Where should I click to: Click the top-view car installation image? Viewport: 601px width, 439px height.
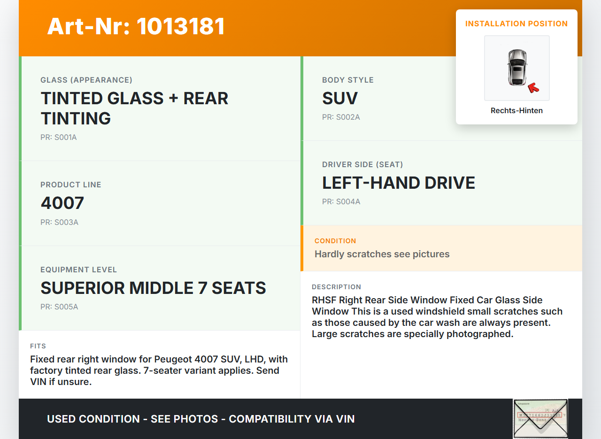pyautogui.click(x=516, y=68)
